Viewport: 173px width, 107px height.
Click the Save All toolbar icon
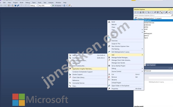point(18,5)
